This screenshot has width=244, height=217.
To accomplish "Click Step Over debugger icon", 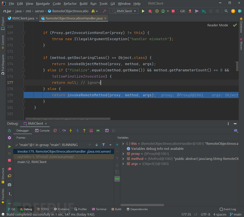I will [64, 130].
